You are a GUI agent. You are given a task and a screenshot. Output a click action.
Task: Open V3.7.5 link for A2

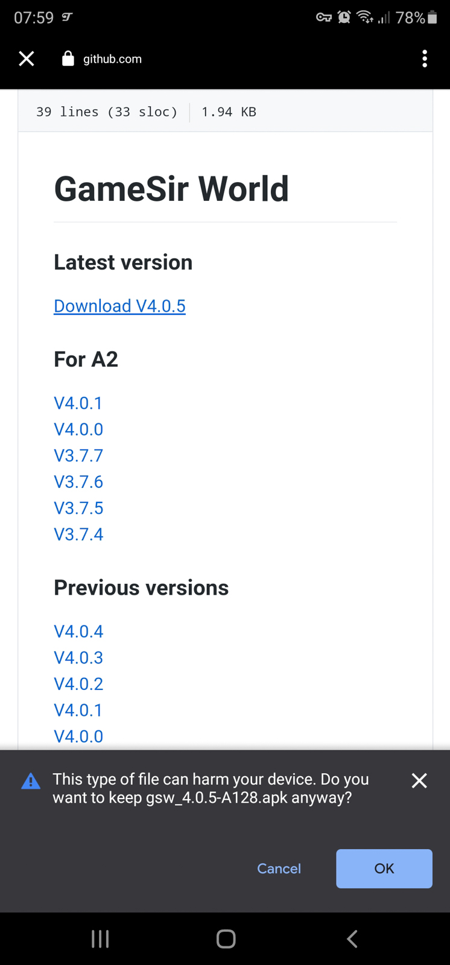coord(78,508)
